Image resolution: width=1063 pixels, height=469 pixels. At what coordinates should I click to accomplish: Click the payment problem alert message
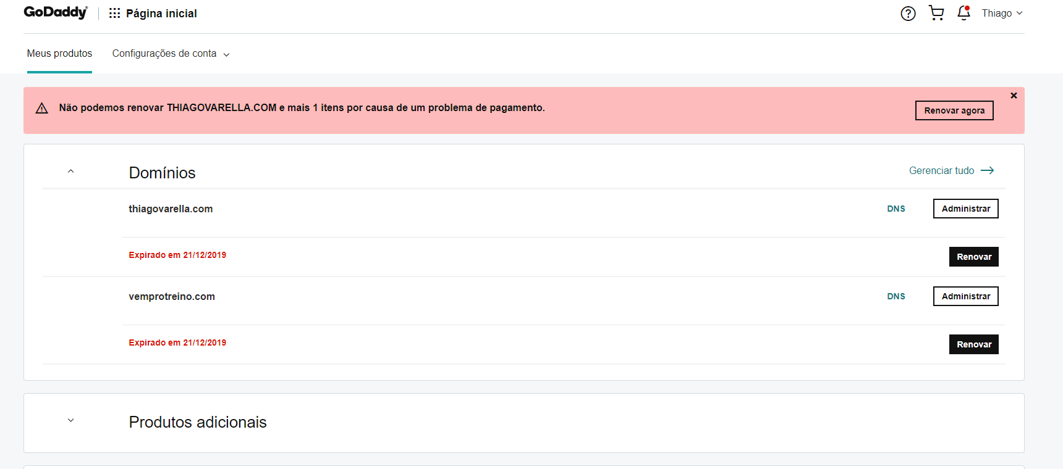pos(302,107)
